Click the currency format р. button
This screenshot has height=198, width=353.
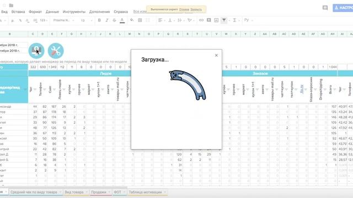point(13,20)
